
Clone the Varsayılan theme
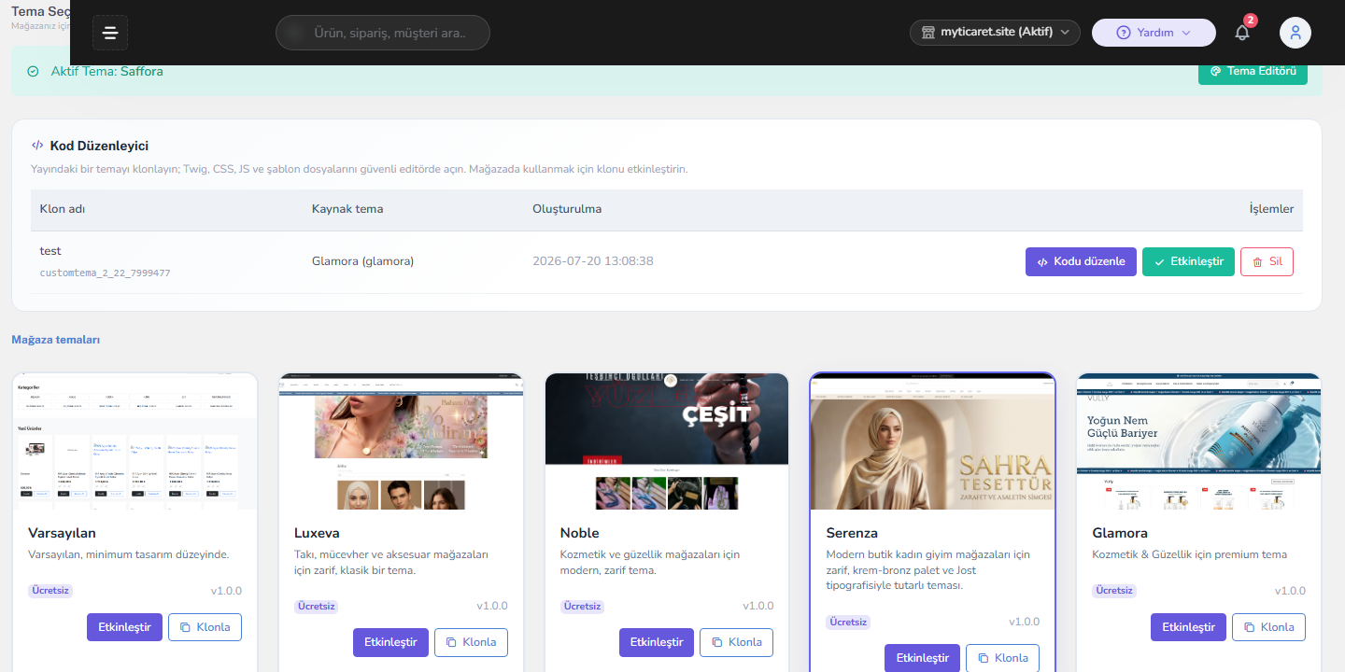pyautogui.click(x=205, y=627)
